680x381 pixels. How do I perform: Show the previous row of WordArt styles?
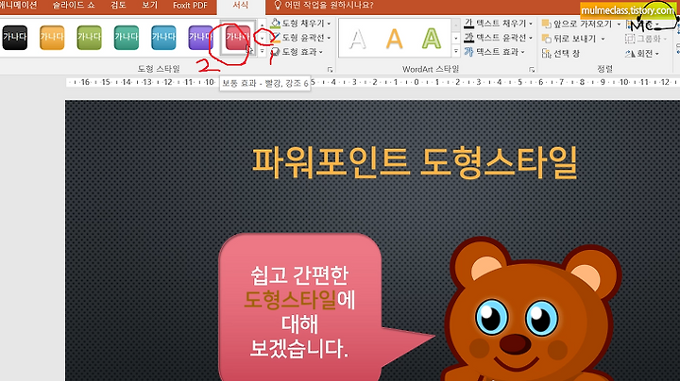pyautogui.click(x=456, y=25)
